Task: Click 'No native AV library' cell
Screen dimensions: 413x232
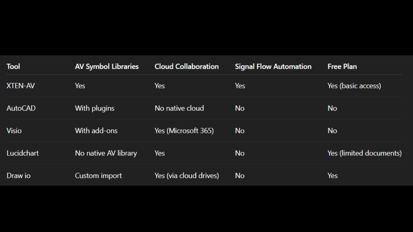Action: [x=106, y=153]
